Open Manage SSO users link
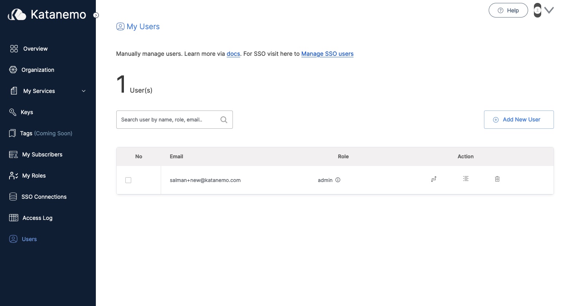574x306 pixels. click(x=327, y=54)
